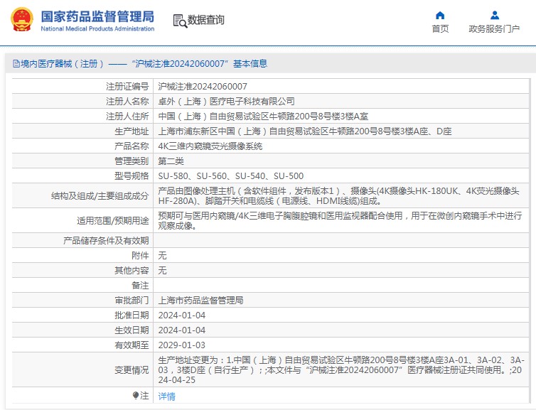Open the 详情 details link
The image size is (536, 410).
tap(166, 396)
